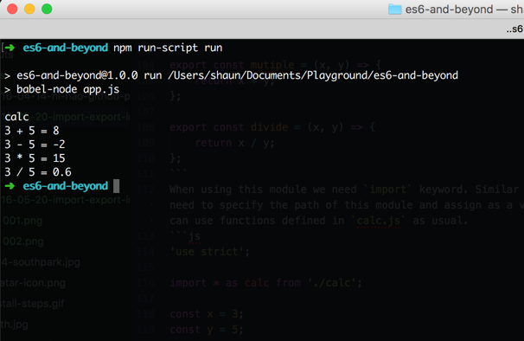524x341 pixels.
Task: Click the es6-and-beyond directory name on first prompt
Action: 66,48
